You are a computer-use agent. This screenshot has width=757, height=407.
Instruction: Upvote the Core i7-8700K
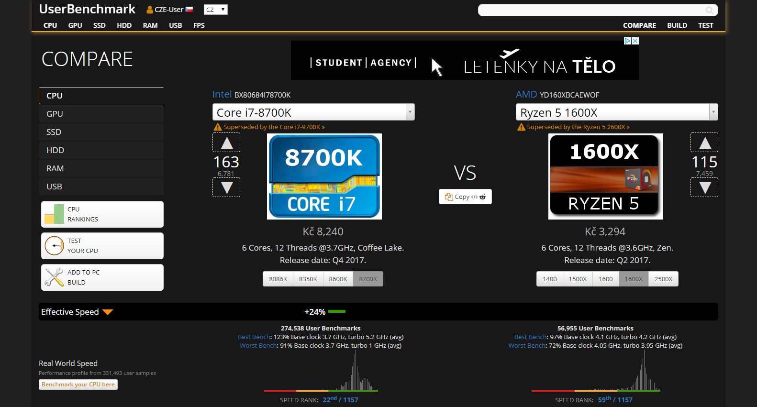[x=226, y=143]
